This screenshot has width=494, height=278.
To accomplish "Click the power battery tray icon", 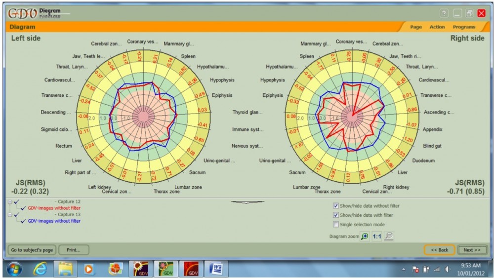I will 426,269.
